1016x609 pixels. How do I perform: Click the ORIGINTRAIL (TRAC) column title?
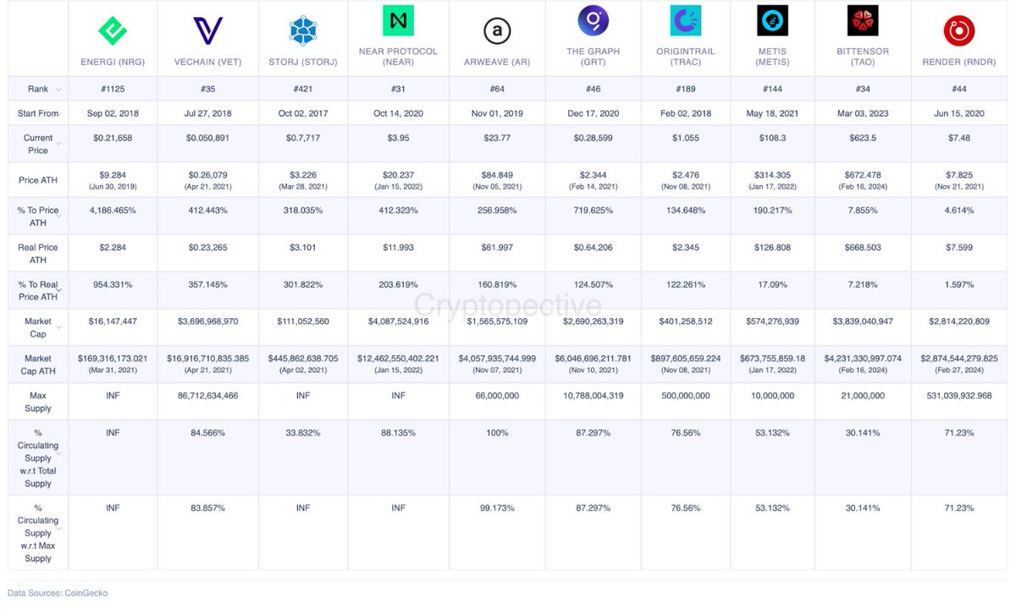click(x=686, y=57)
